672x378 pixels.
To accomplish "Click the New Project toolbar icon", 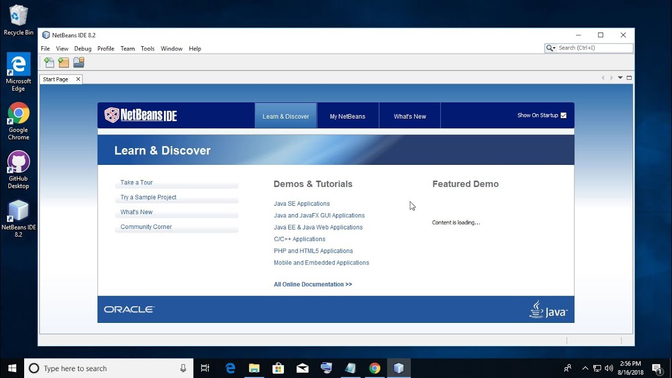I will (x=64, y=62).
